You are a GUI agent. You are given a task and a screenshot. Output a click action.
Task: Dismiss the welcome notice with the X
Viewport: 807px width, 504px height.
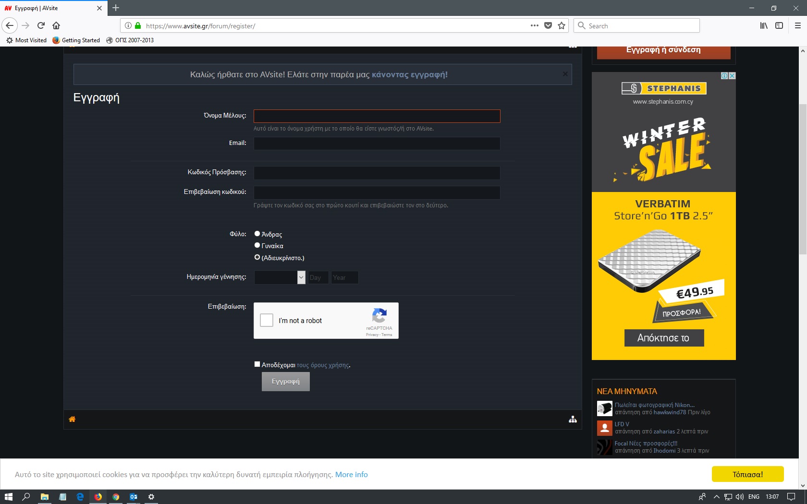point(565,74)
